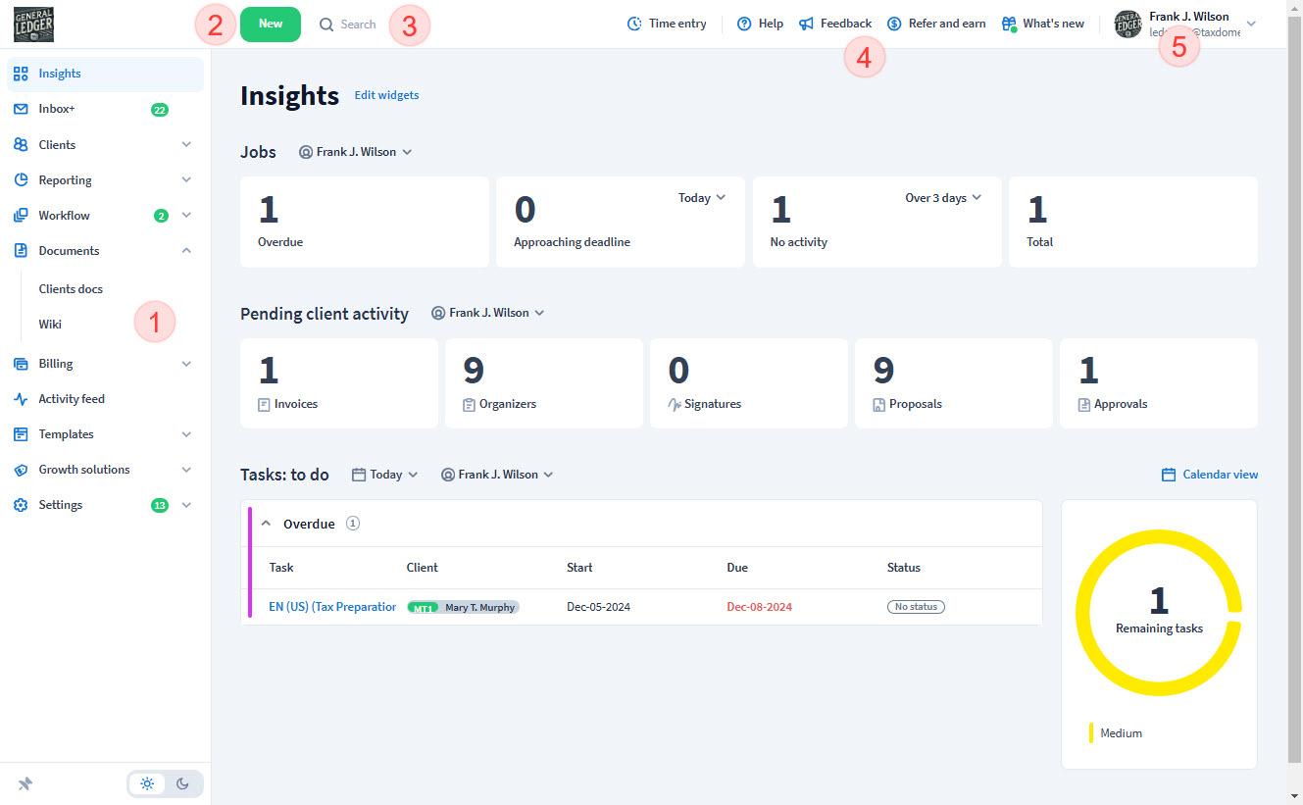Open Inbox+ in the sidebar
The image size is (1303, 805).
[x=57, y=109]
